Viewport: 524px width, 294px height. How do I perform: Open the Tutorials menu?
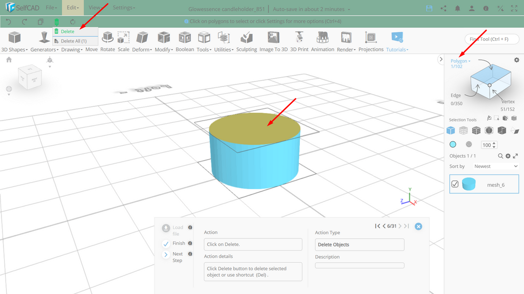397,41
